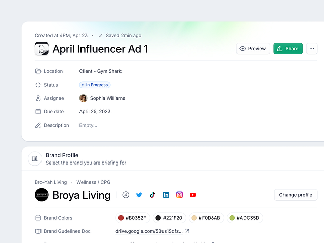This screenshot has width=324, height=243.
Task: Open the Instagram profile icon
Action: point(179,195)
